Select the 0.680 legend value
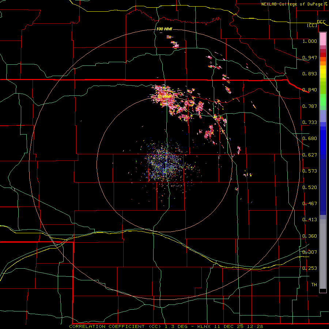This screenshot has height=329, width=329. click(x=310, y=139)
